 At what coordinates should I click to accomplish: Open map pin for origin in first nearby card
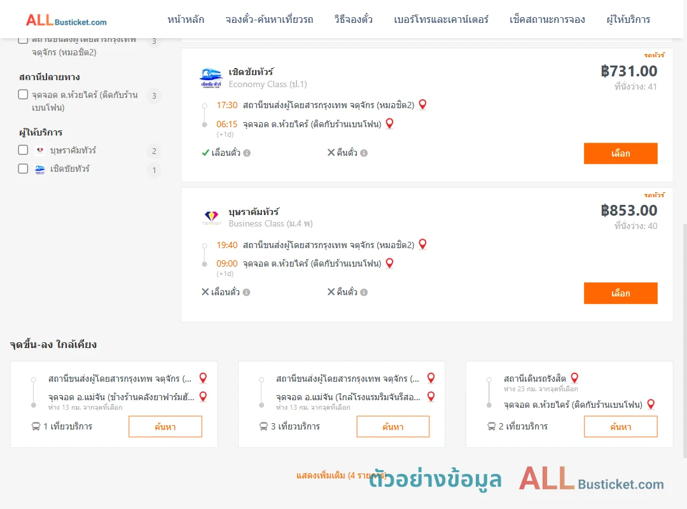[x=203, y=378]
